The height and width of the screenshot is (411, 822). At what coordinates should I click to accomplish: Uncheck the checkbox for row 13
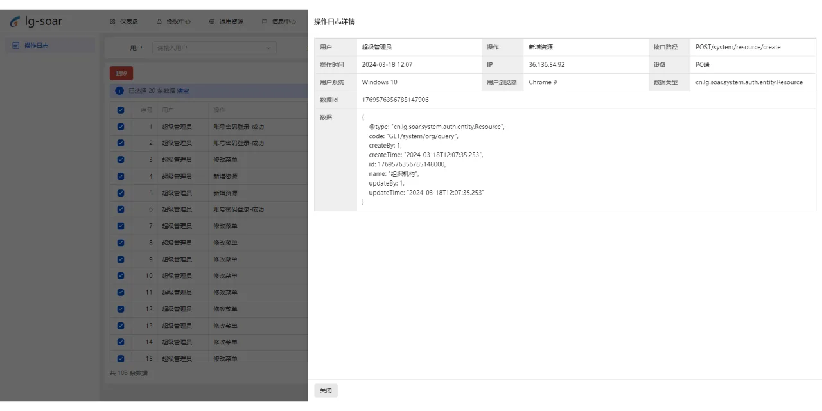(121, 326)
